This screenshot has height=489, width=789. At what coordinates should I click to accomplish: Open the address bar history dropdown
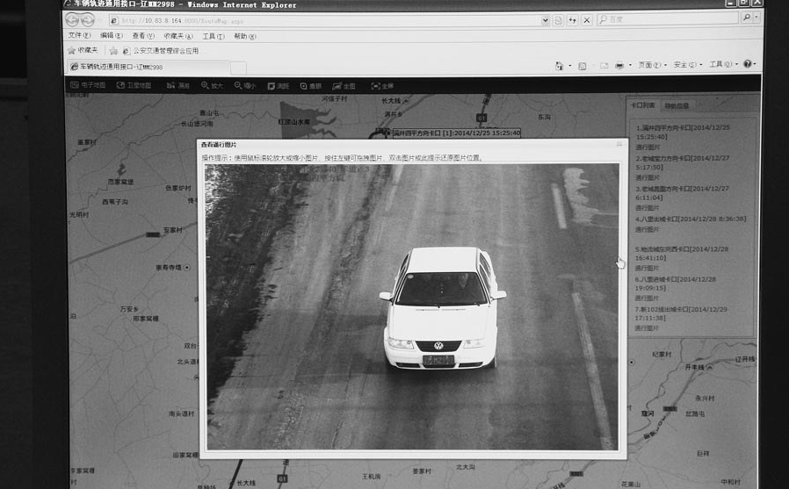click(545, 20)
